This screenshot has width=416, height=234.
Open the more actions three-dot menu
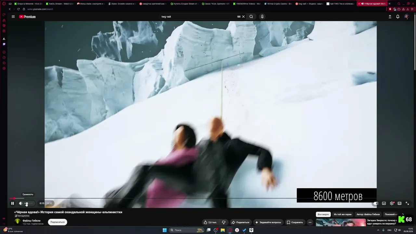(310, 222)
